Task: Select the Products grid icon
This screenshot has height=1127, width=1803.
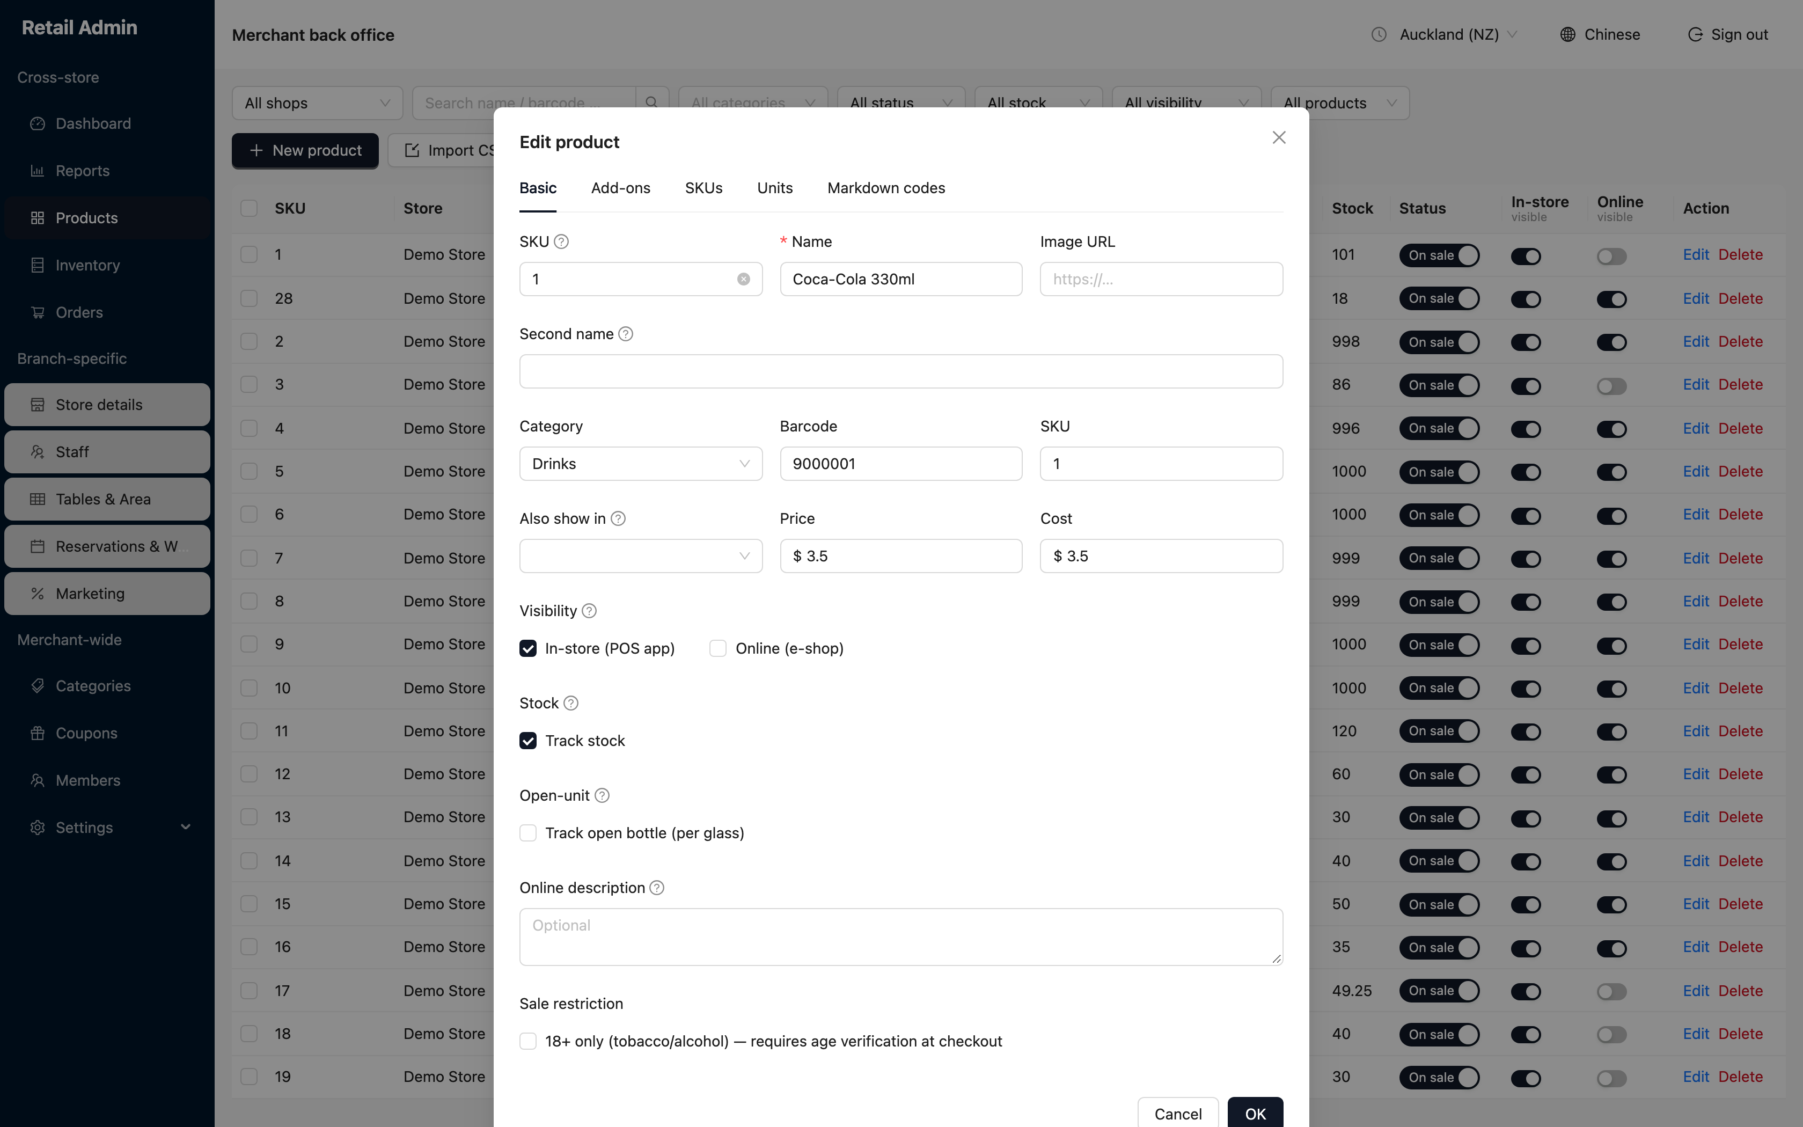Action: (37, 218)
